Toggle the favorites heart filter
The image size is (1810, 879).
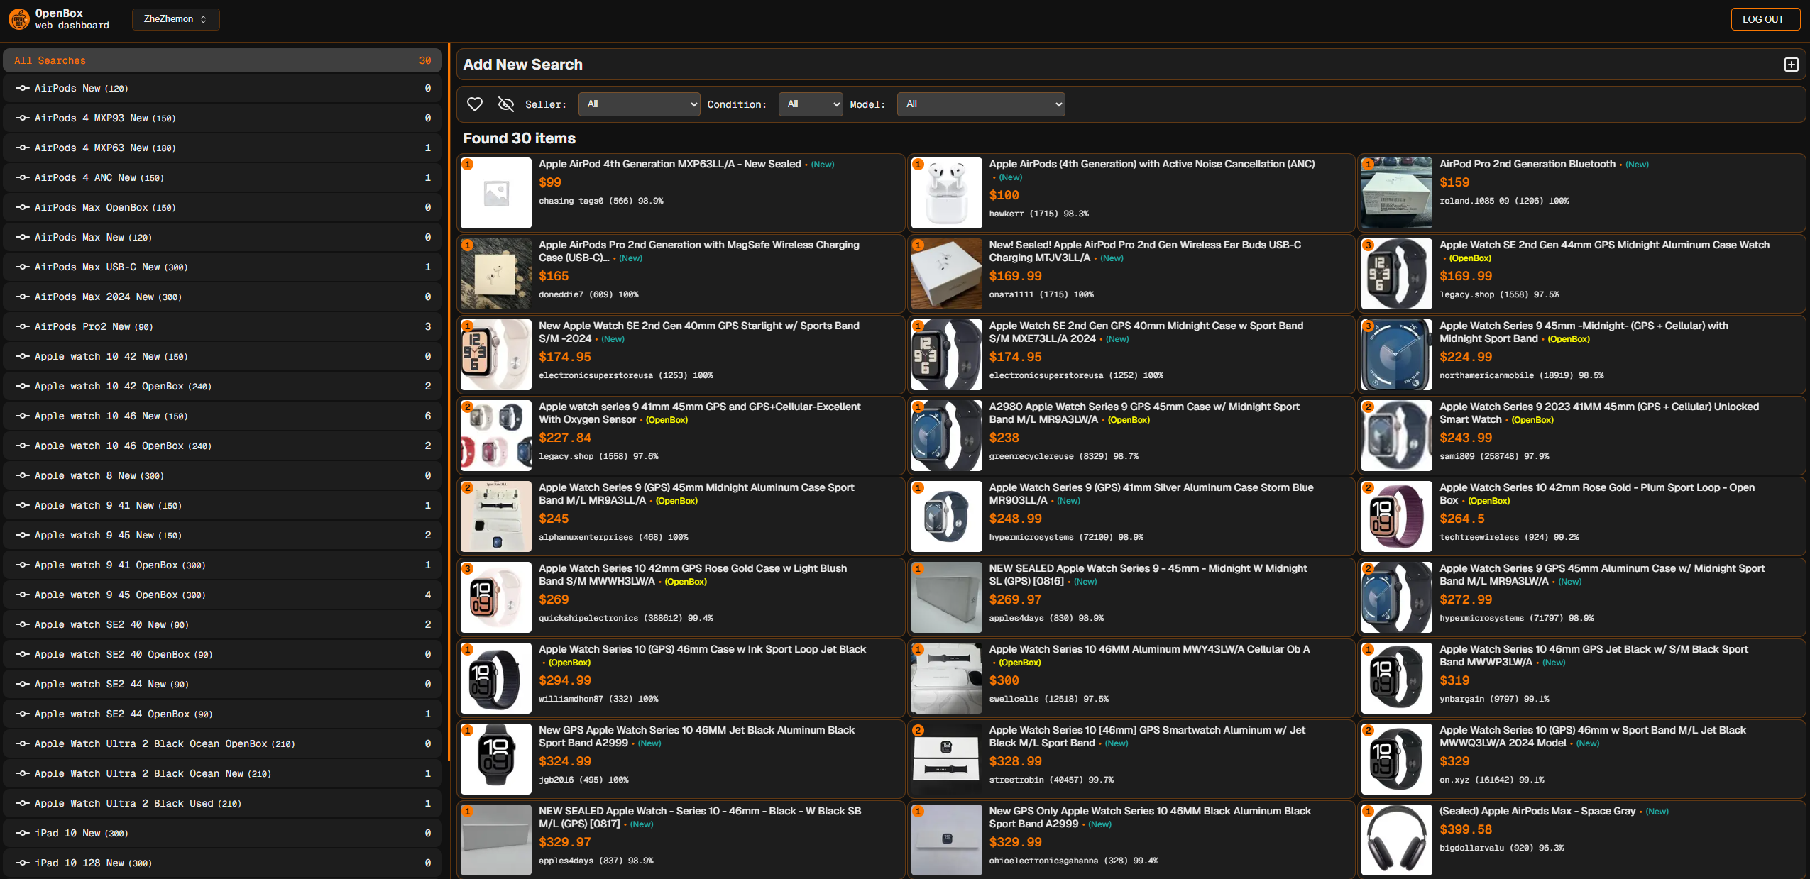475,104
